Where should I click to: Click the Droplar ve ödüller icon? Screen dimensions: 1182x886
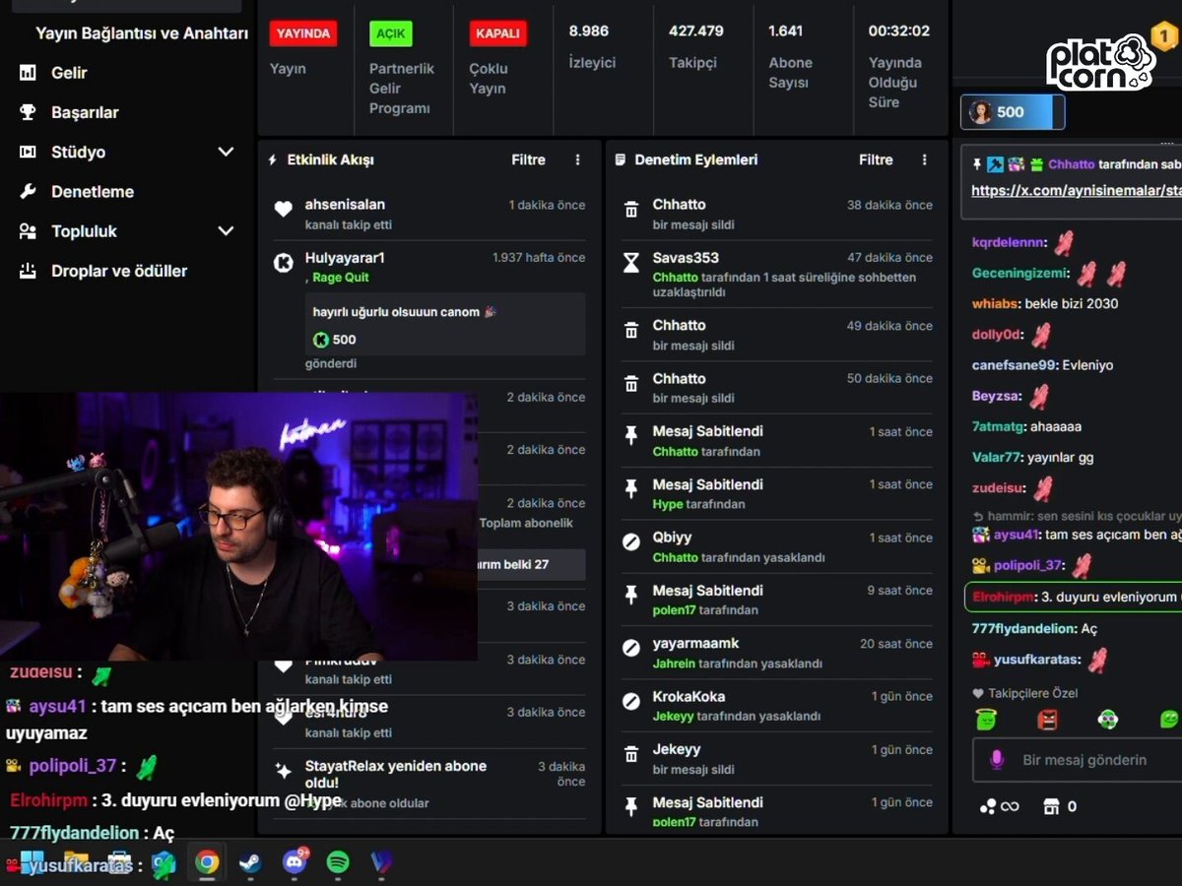[29, 271]
